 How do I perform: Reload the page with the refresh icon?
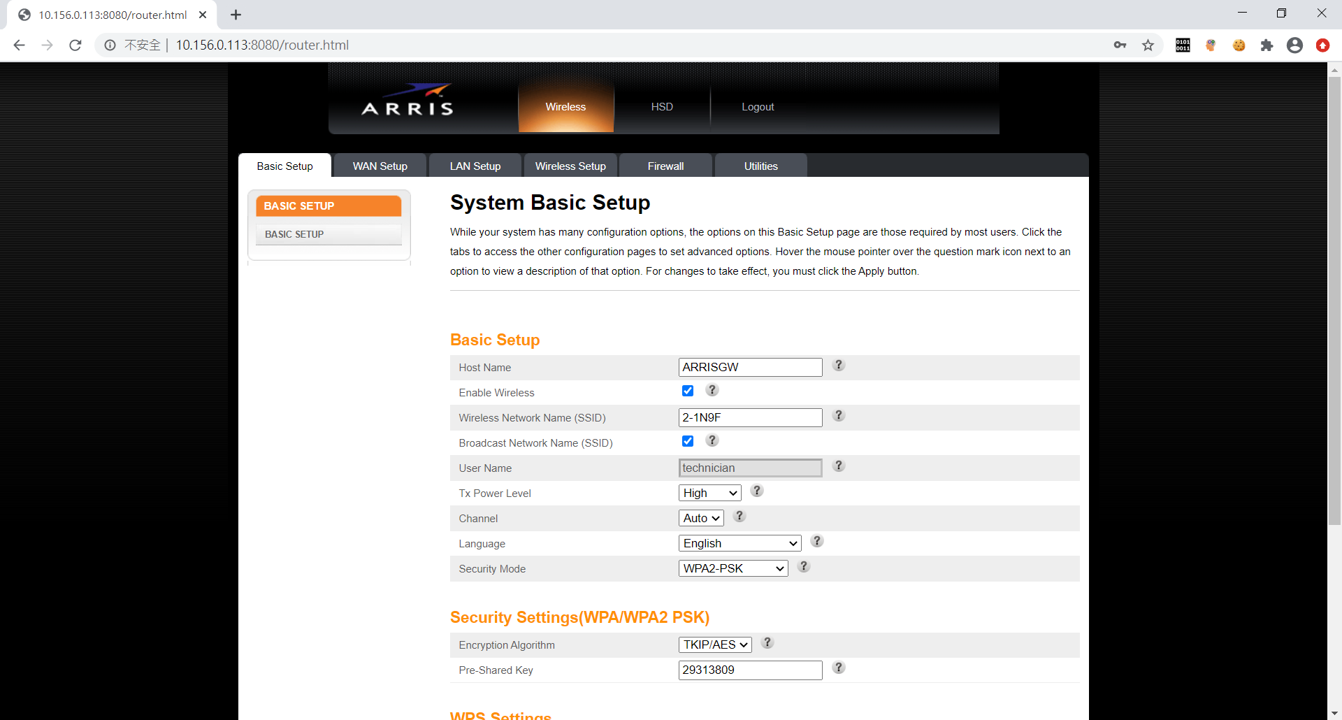pos(75,45)
